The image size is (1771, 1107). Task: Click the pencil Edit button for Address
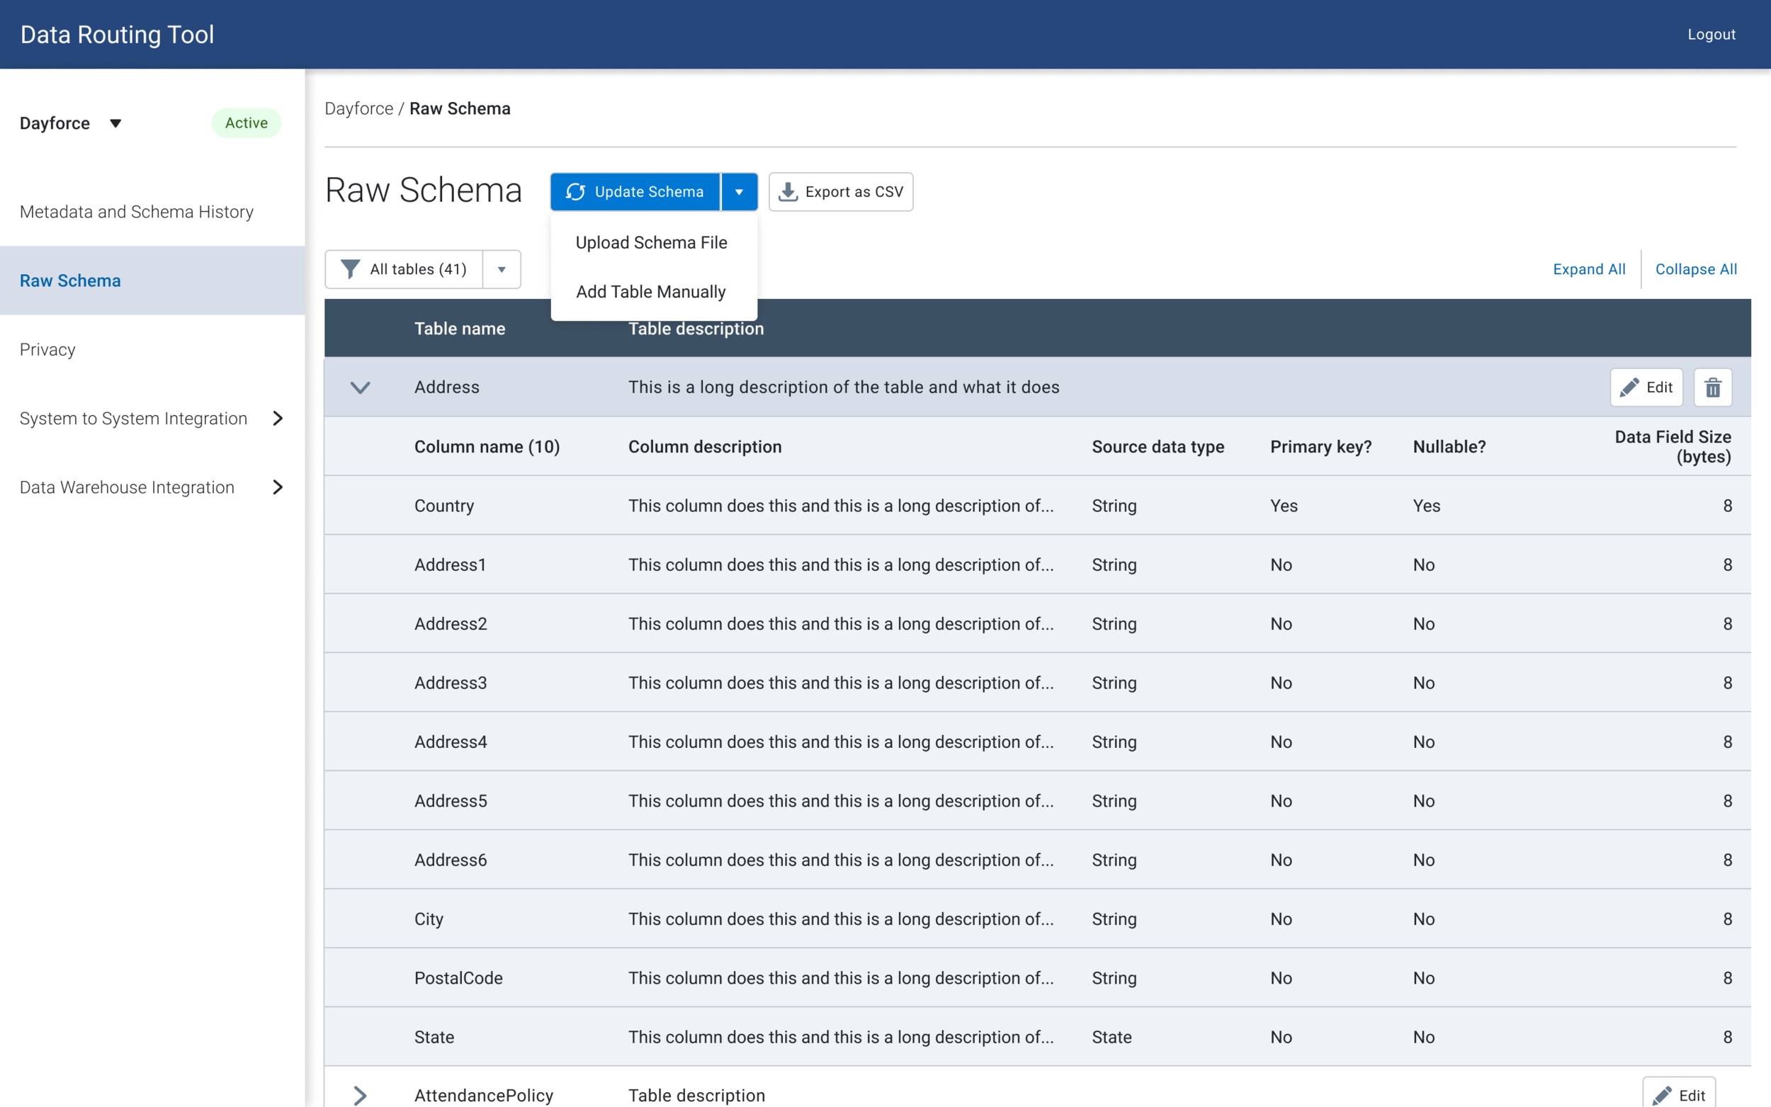pos(1646,387)
